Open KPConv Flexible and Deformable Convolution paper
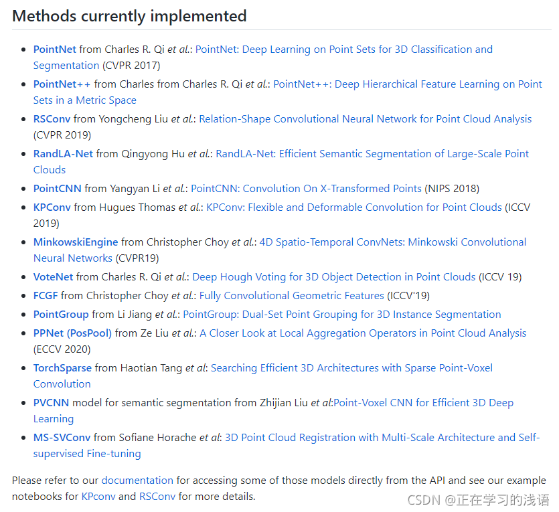Screen dimensions: 559x512 pyautogui.click(x=354, y=207)
